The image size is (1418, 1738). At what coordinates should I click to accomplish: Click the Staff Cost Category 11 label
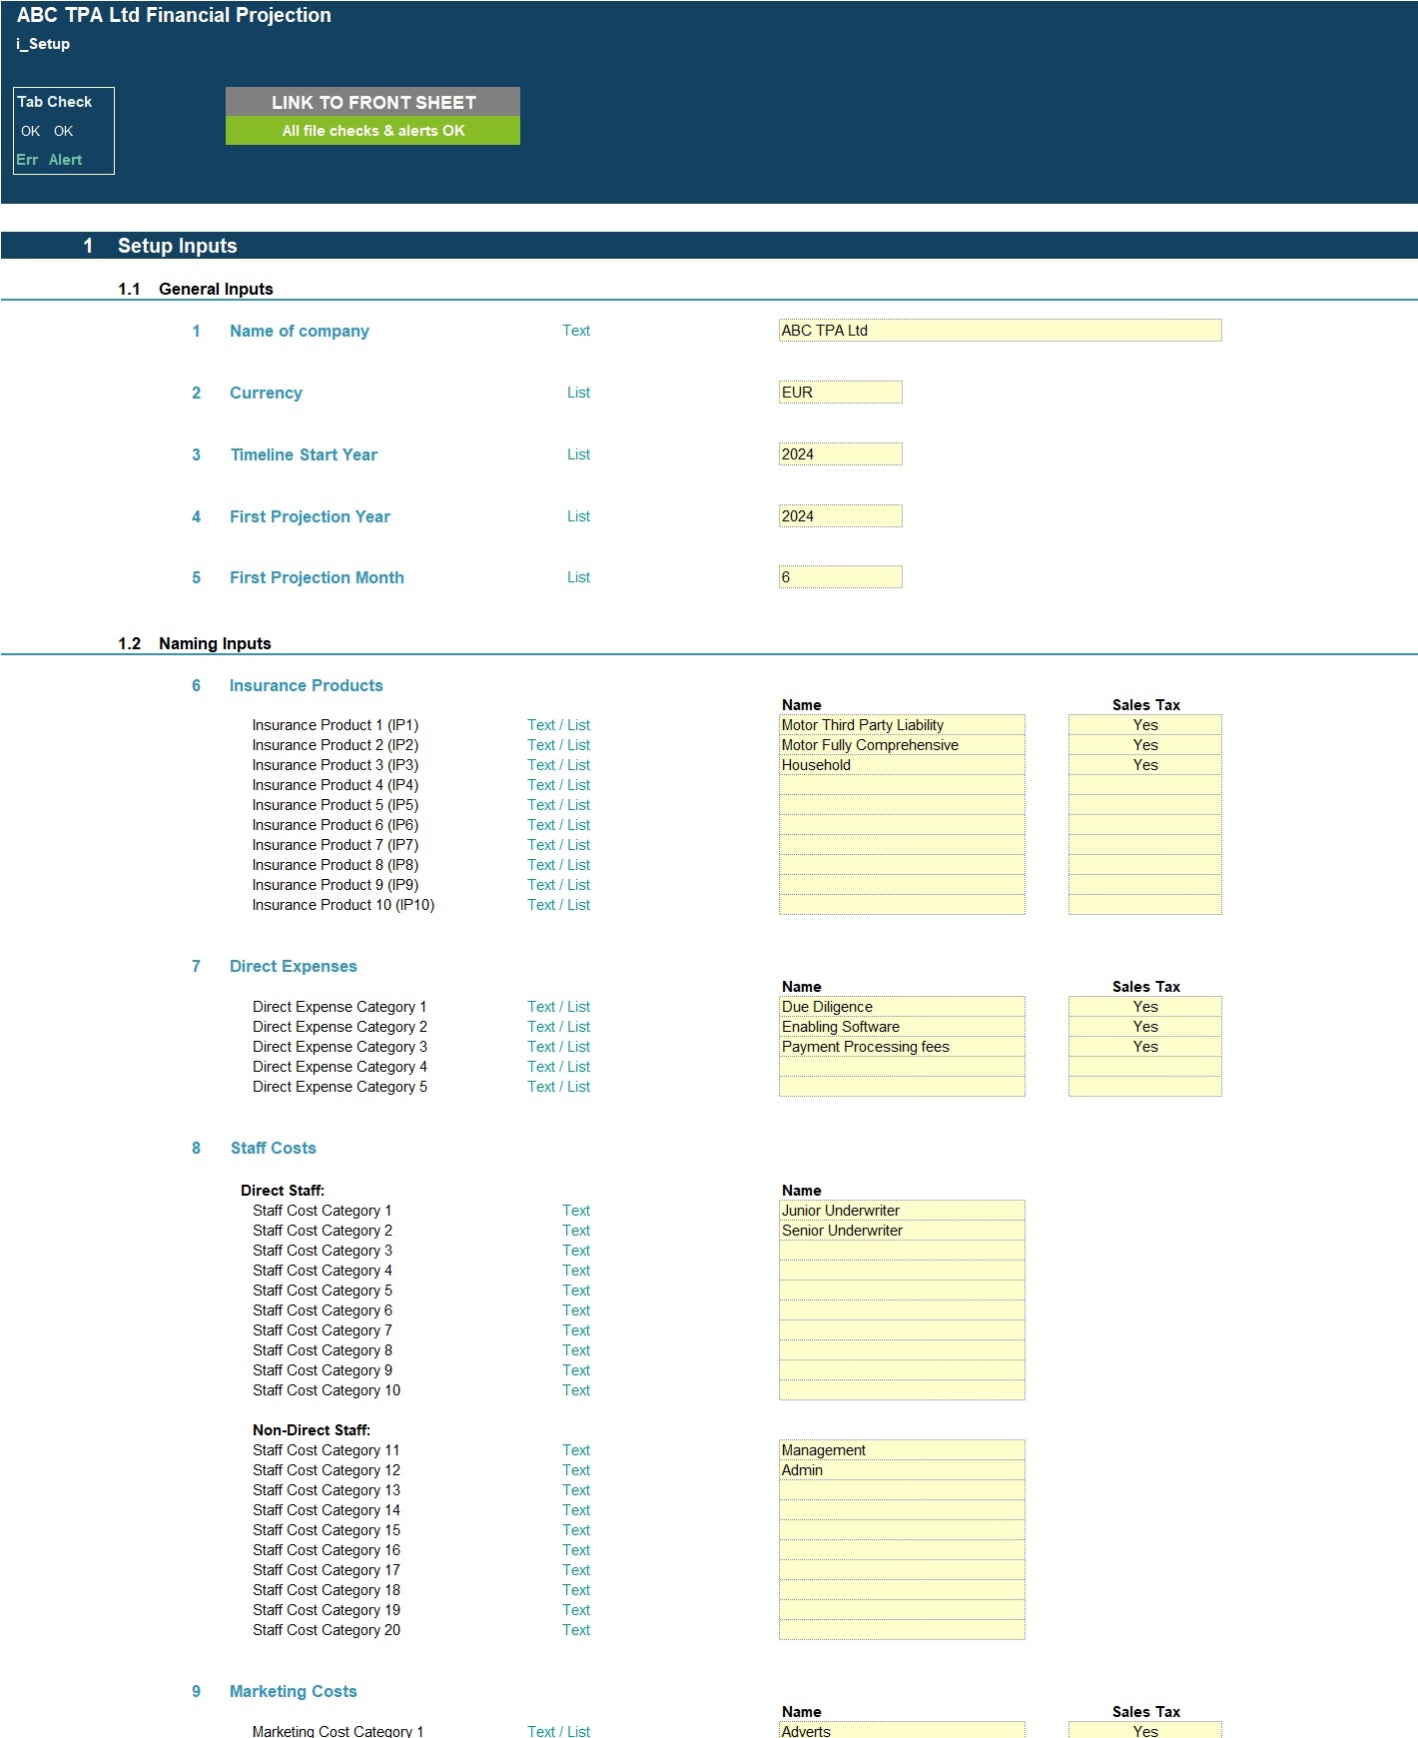[x=326, y=1450]
